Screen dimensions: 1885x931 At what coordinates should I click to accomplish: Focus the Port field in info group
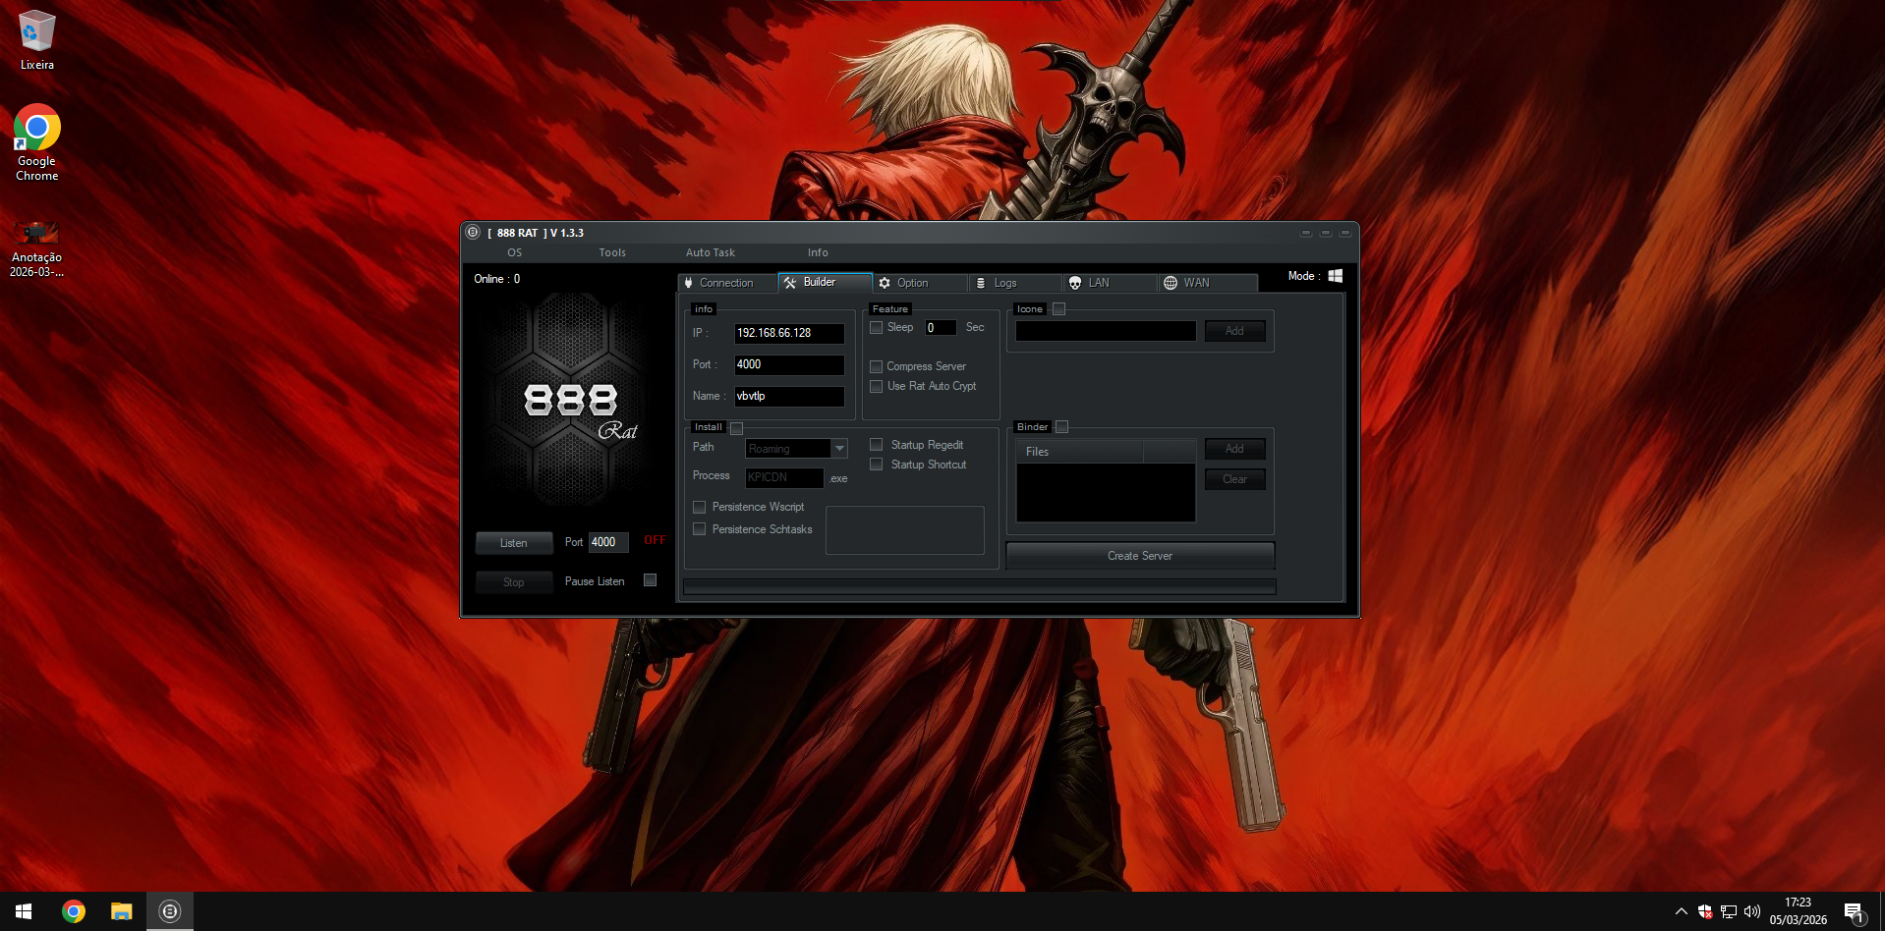tap(789, 364)
